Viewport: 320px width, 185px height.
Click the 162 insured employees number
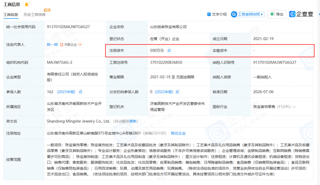(x=50, y=92)
